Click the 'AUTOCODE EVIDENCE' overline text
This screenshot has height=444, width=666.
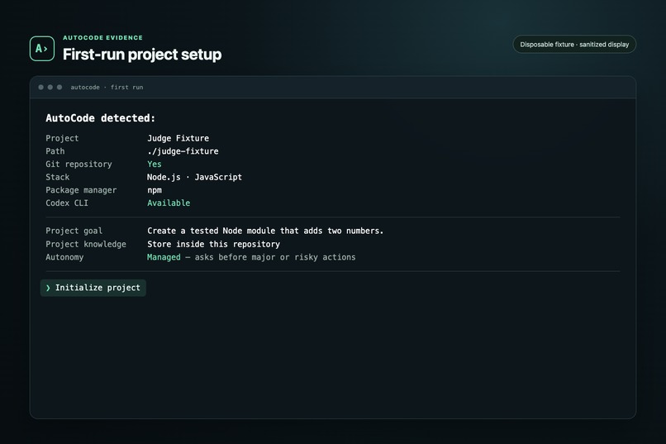(x=102, y=37)
